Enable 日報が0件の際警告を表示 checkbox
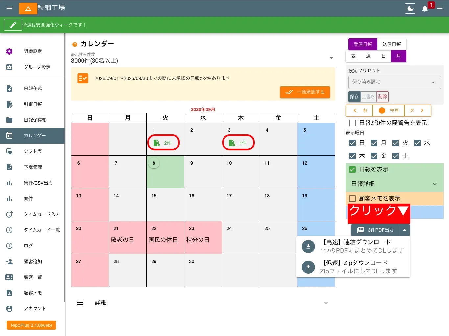The image size is (449, 336). 352,123
